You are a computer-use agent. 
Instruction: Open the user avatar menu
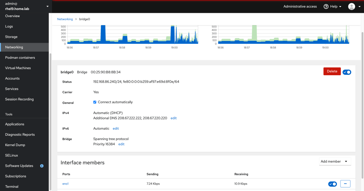pyautogui.click(x=352, y=6)
